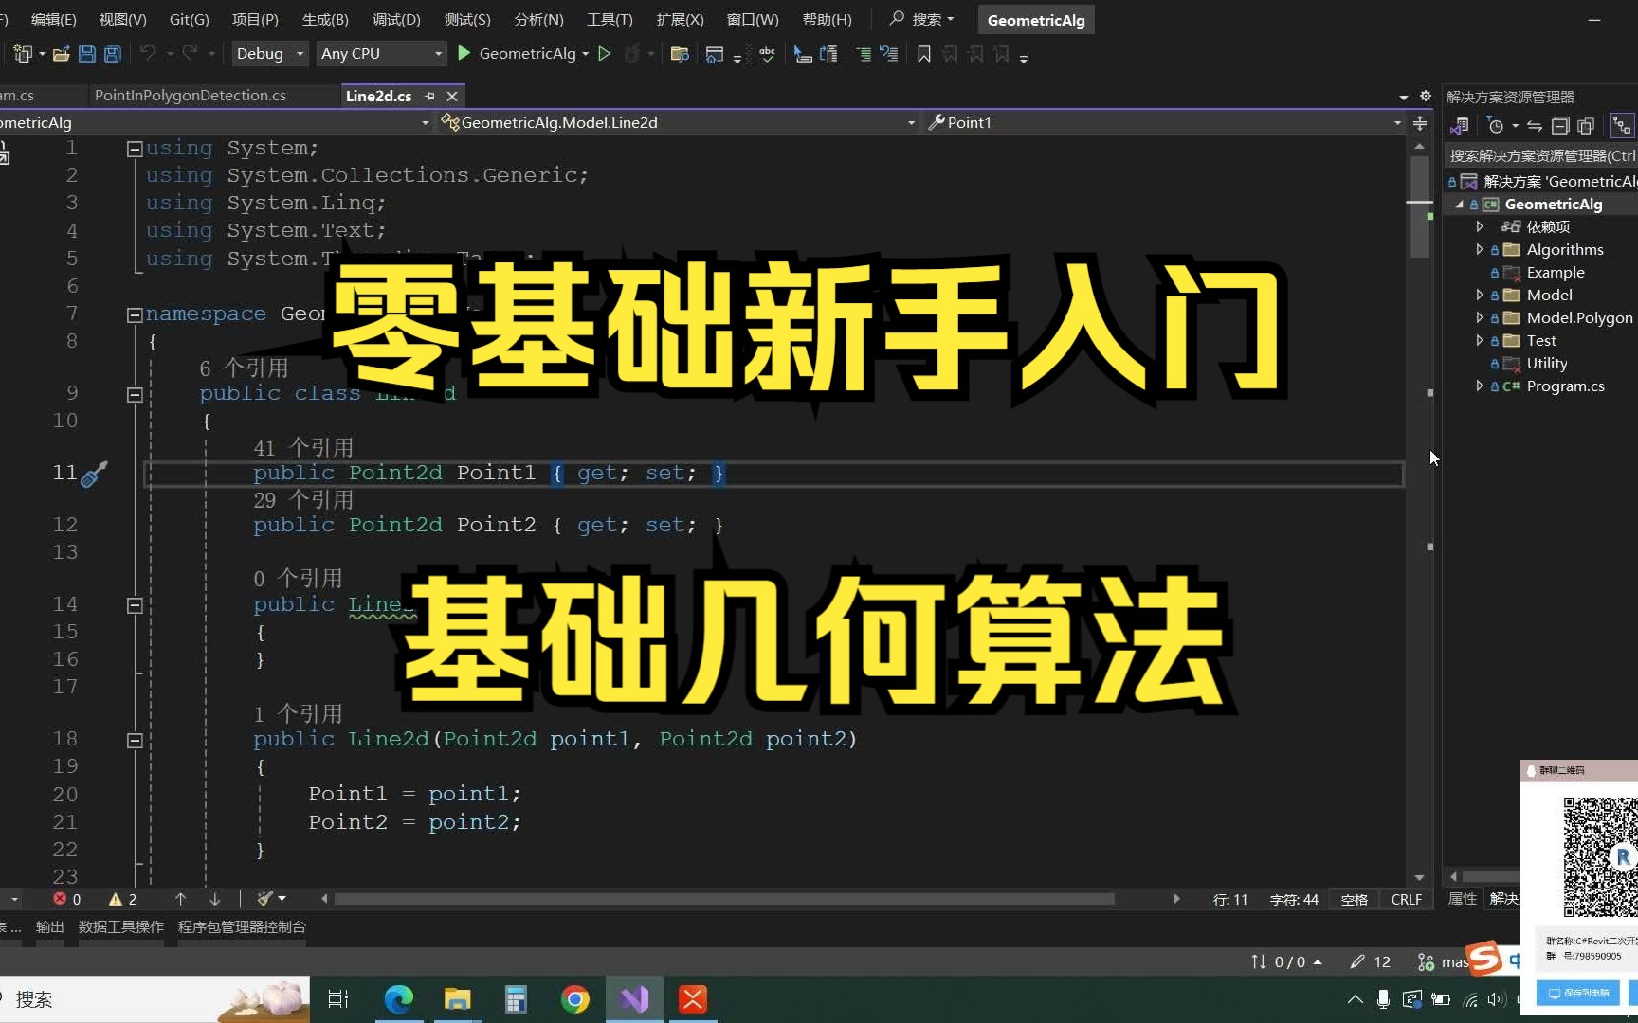This screenshot has height=1023, width=1638.
Task: Click the uncomment lines icon
Action: click(x=889, y=54)
